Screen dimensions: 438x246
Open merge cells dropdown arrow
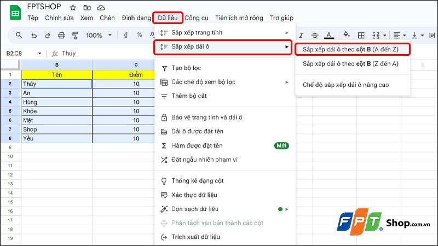click(x=385, y=36)
